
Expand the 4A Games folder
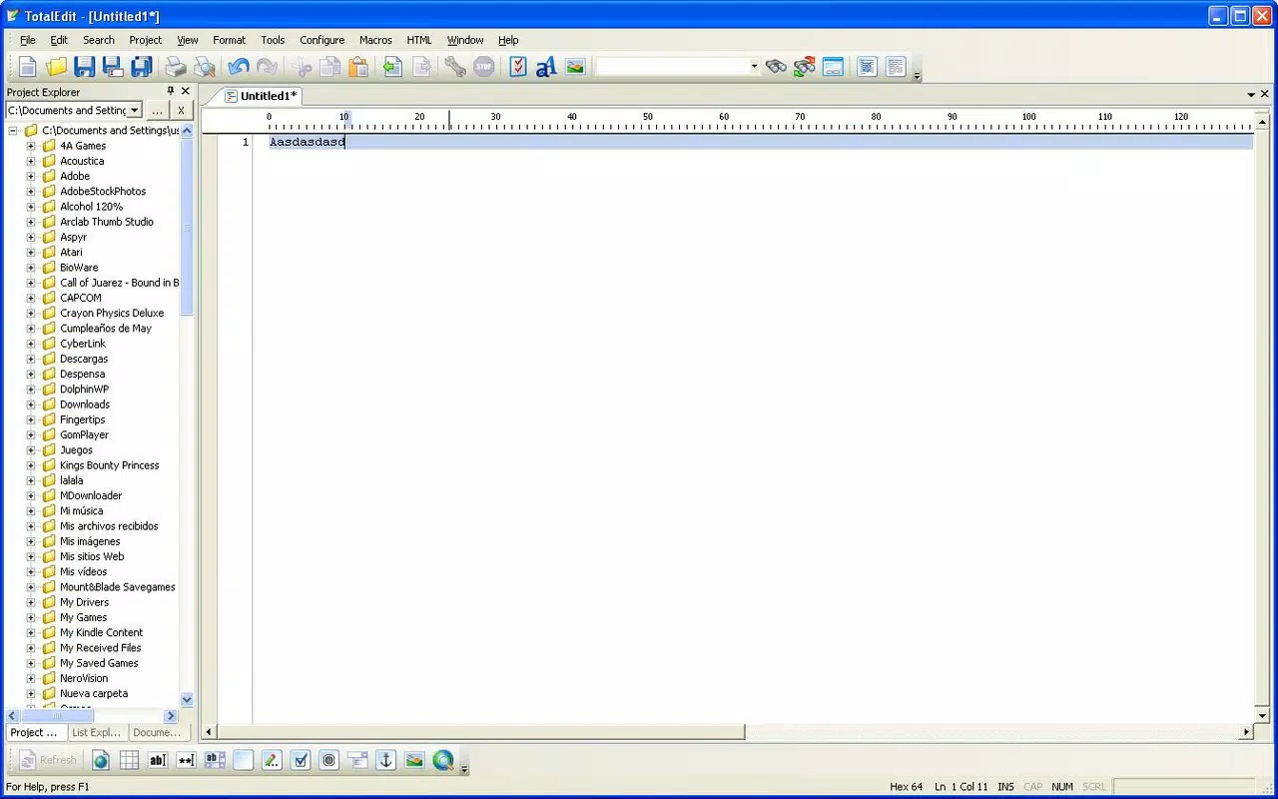tap(31, 146)
